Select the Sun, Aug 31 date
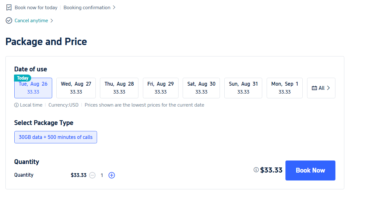The width and height of the screenshot is (372, 203). tap(243, 88)
